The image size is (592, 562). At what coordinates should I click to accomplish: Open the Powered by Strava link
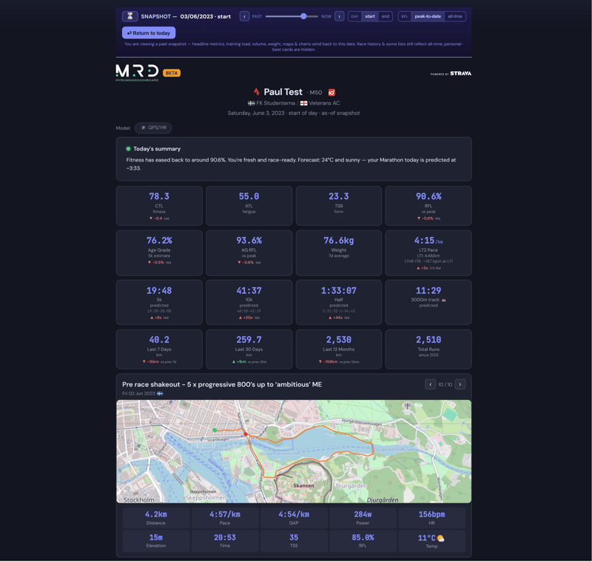(451, 73)
